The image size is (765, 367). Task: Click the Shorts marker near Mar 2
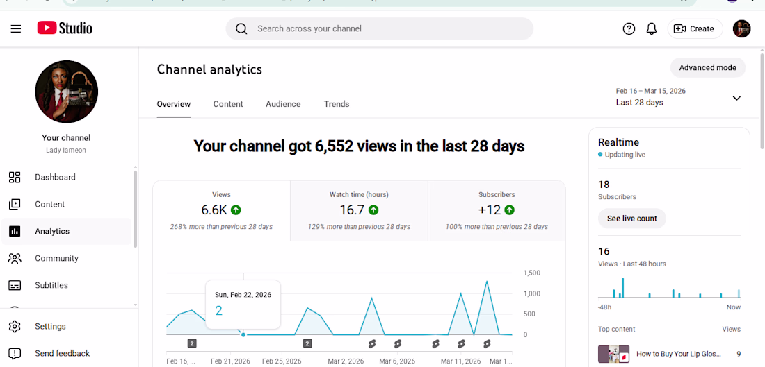(372, 343)
